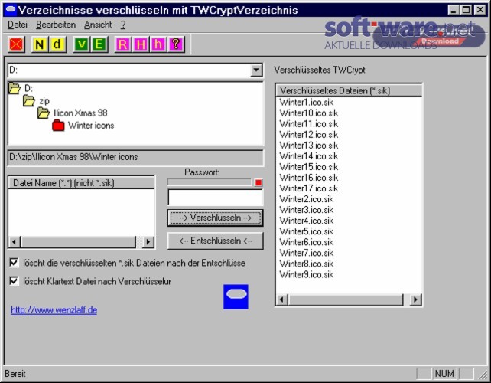Click the password strength progress bar
This screenshot has height=383, width=491.
pyautogui.click(x=210, y=182)
